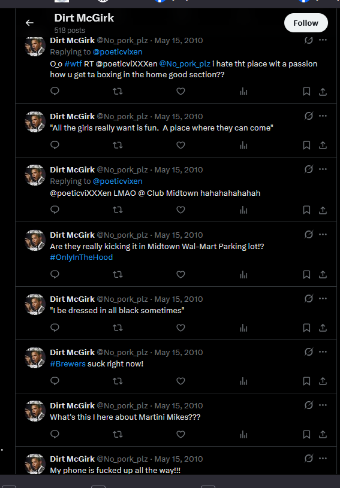Image resolution: width=340 pixels, height=488 pixels.
Task: Open the #OnlyInTheHood hashtag
Action: pos(82,257)
